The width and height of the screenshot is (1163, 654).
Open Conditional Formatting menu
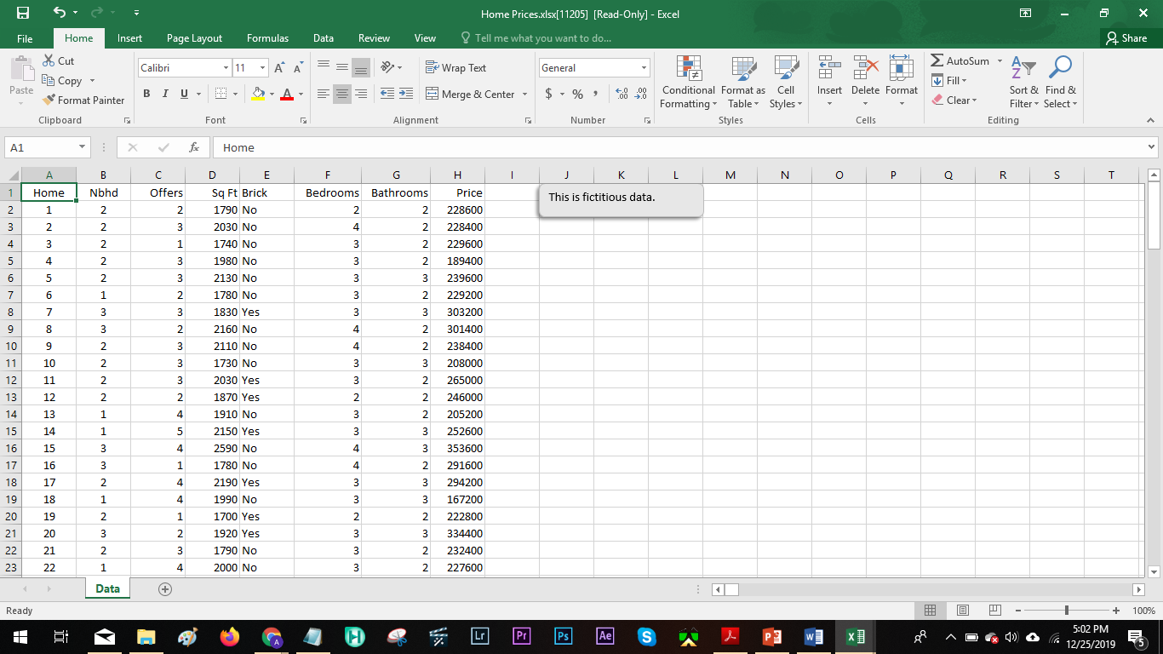(x=688, y=83)
